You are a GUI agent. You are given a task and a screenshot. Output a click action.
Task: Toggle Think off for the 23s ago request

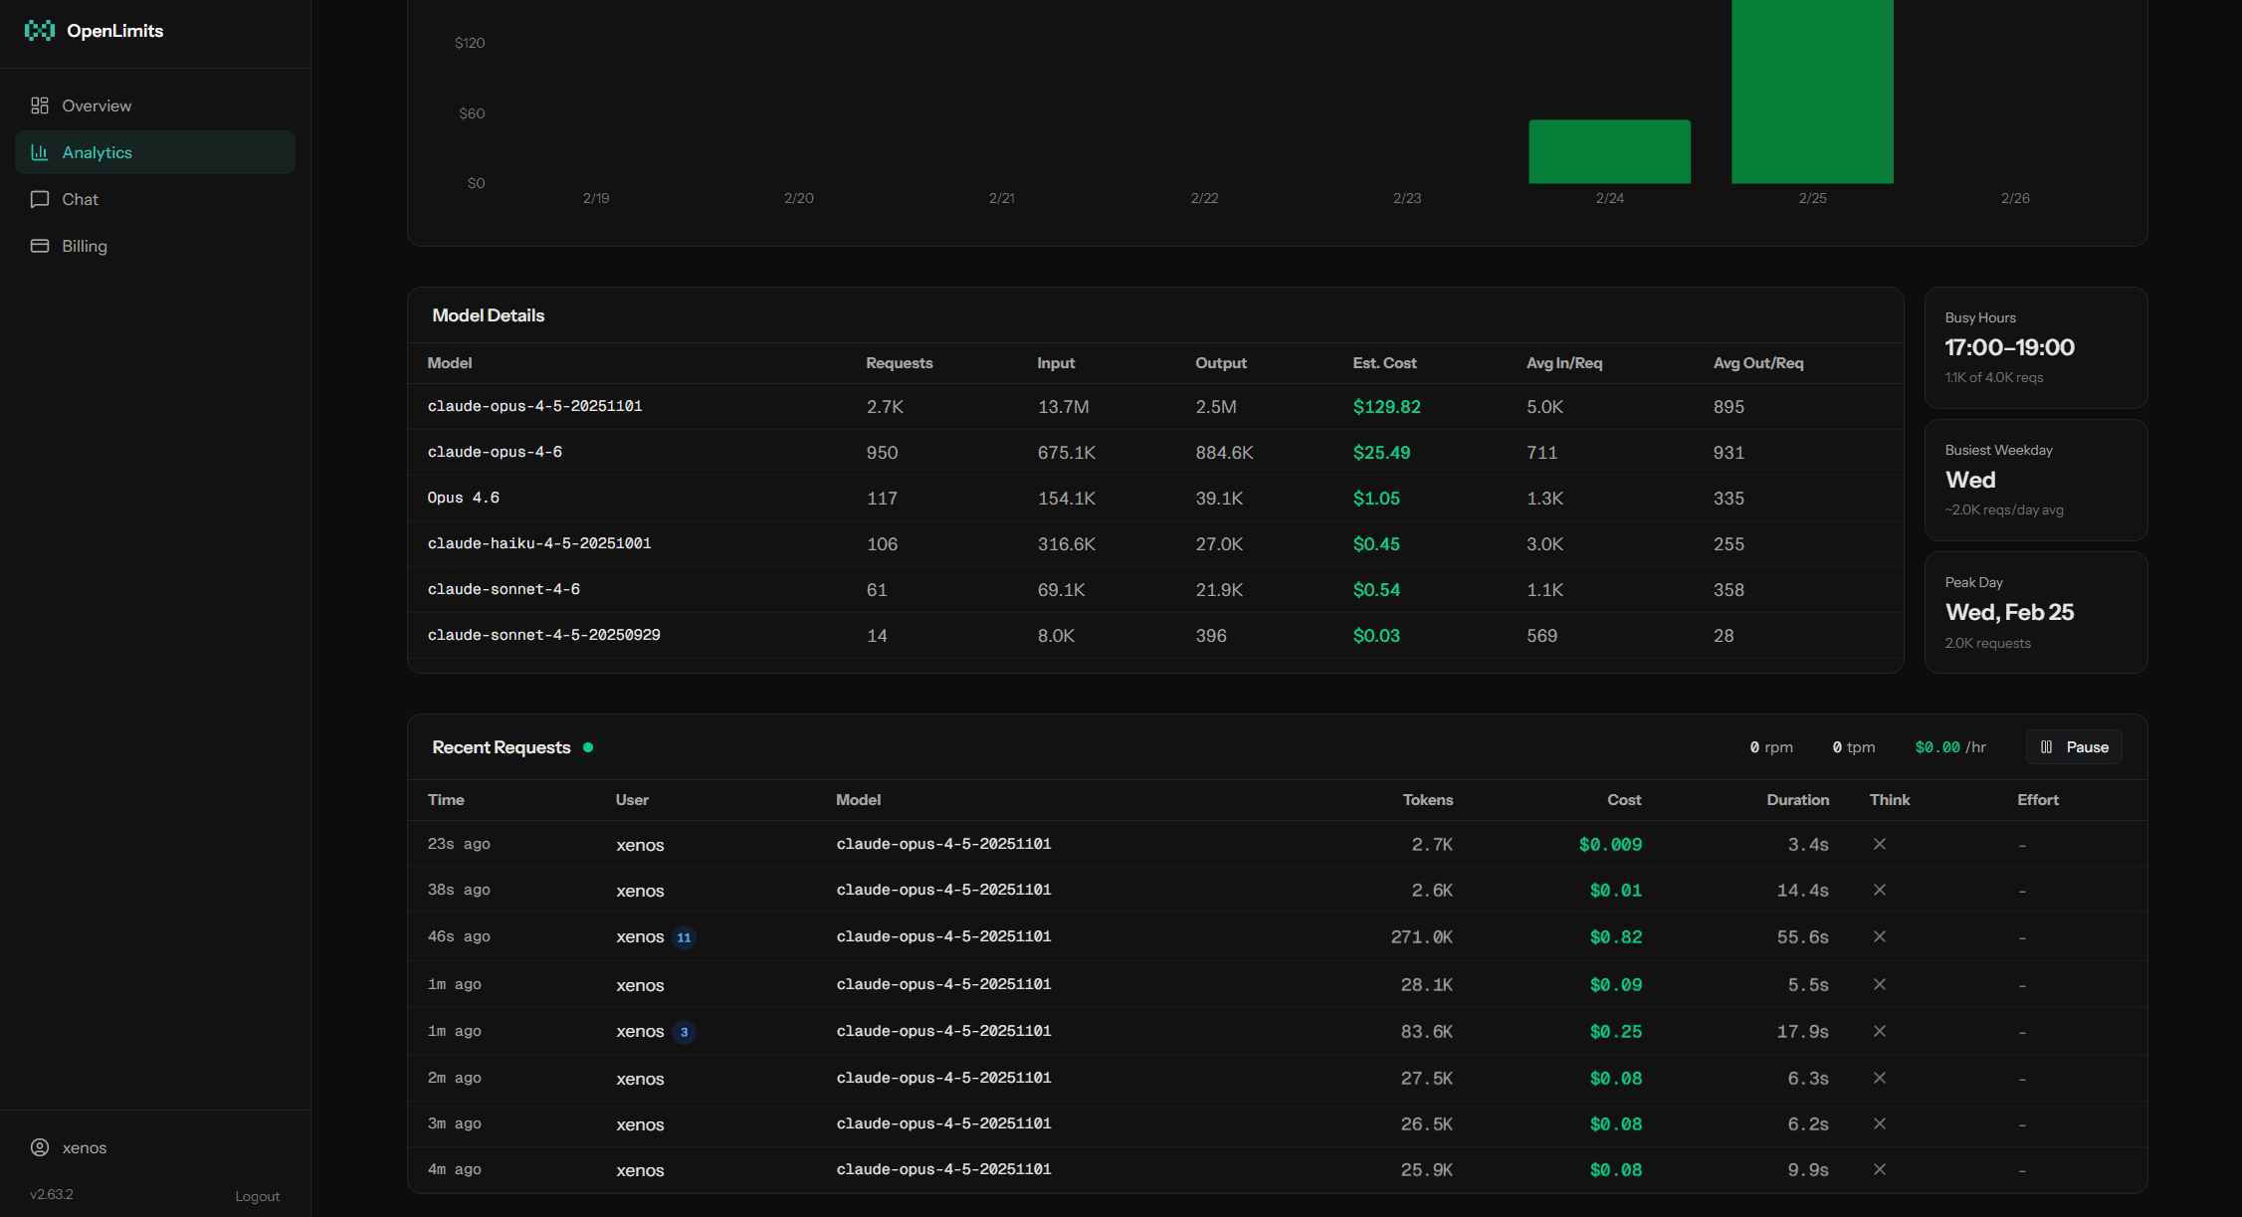(x=1880, y=844)
